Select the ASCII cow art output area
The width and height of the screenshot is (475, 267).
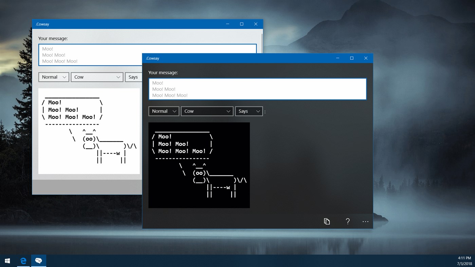click(199, 165)
